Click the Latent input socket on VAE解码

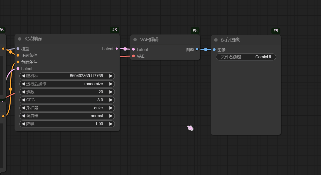point(133,50)
